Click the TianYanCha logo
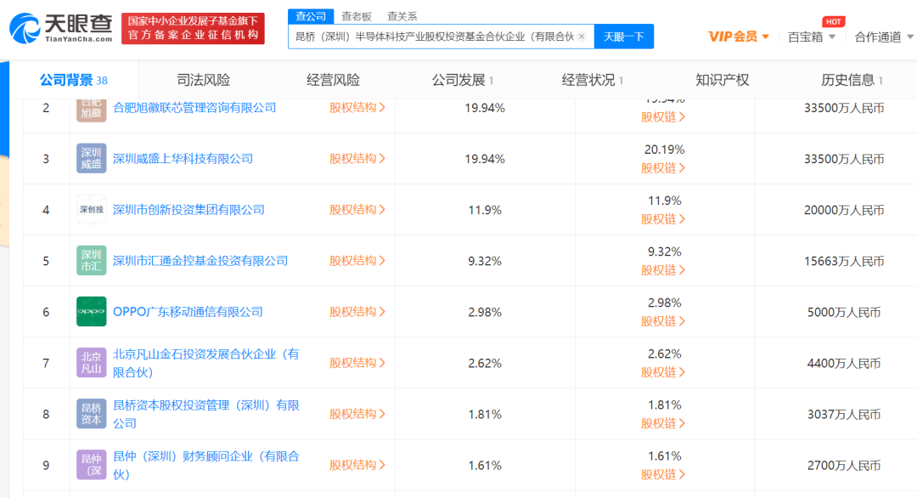 (x=61, y=28)
